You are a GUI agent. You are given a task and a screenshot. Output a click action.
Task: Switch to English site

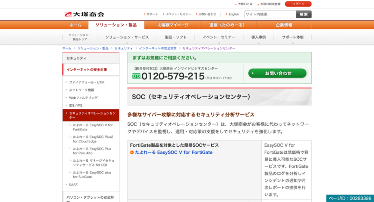coord(233,14)
